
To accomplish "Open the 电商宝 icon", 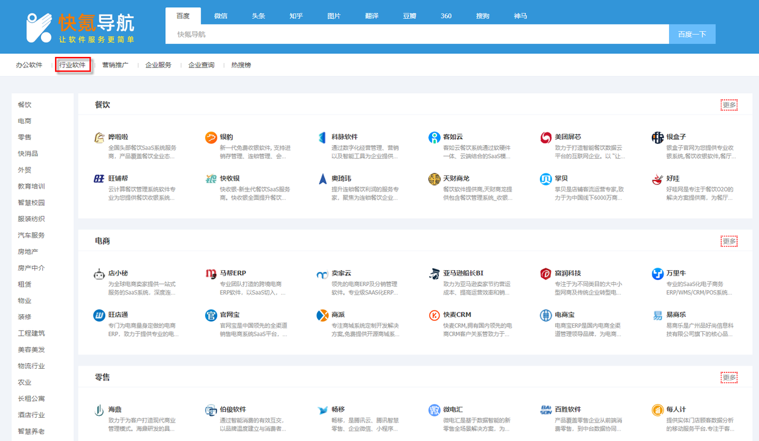I will [x=546, y=315].
